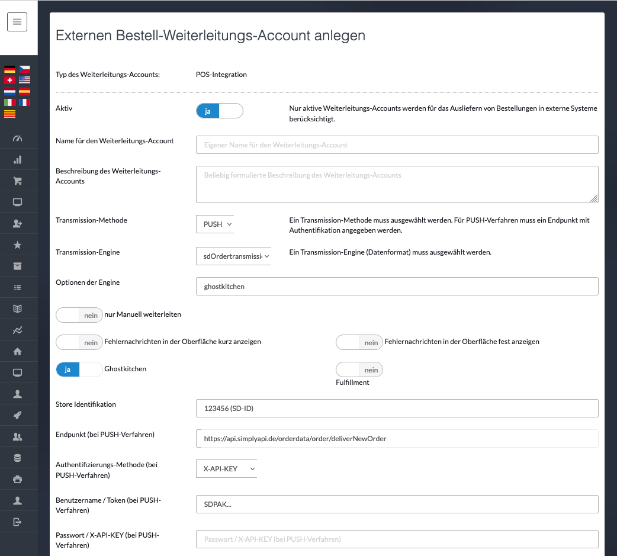
Task: Focus the Passwort / X-API-KEY field
Action: coord(397,539)
